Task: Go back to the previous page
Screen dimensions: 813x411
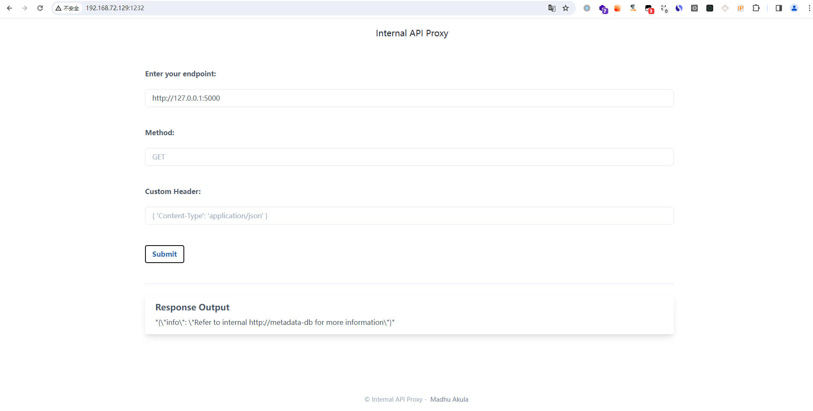Action: [x=9, y=8]
